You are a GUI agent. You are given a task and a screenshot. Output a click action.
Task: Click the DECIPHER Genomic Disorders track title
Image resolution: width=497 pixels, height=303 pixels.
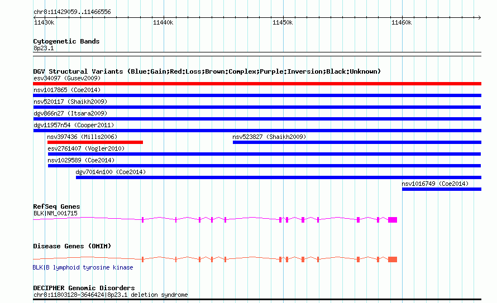(84, 288)
